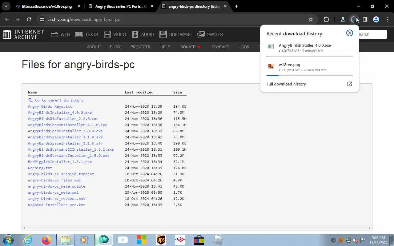
Task: Close the Recent download history popup
Action: click(350, 33)
